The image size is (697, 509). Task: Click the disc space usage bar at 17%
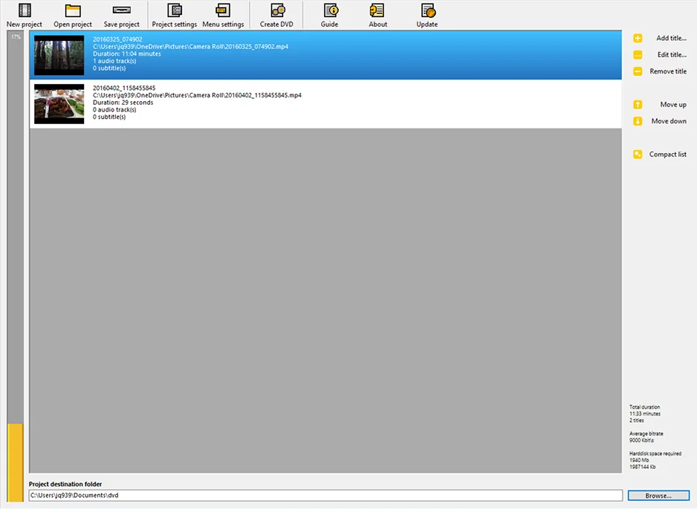pyautogui.click(x=15, y=266)
